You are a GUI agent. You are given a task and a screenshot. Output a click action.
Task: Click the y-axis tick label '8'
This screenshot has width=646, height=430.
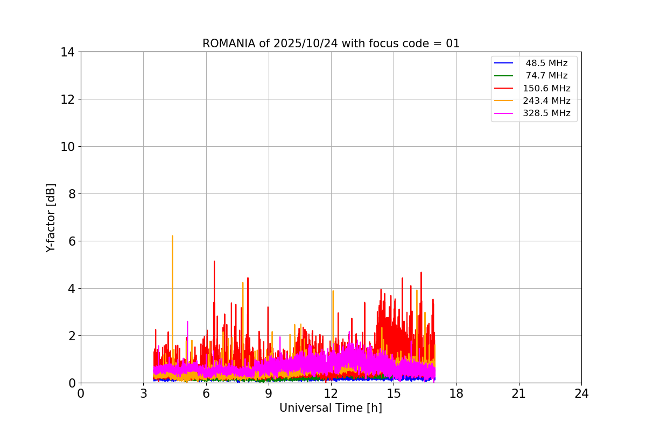tap(71, 194)
